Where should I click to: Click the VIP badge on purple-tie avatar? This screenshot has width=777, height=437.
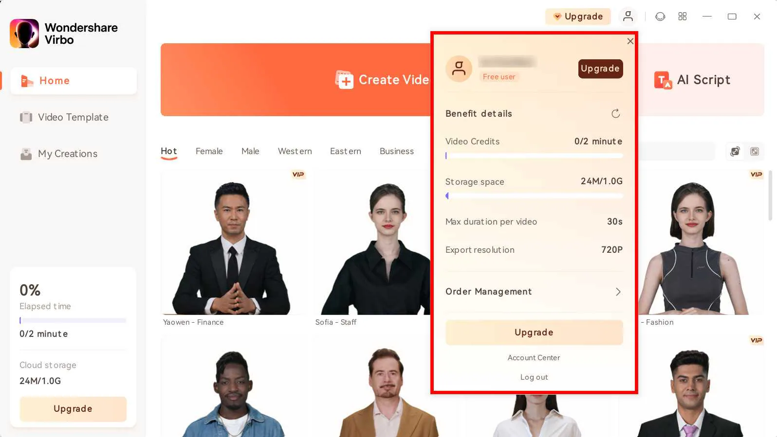(x=756, y=340)
